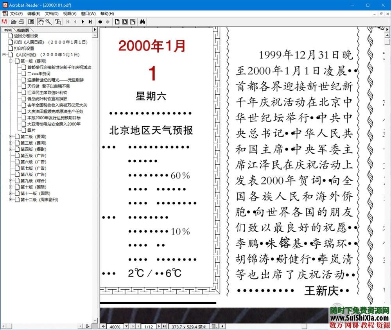
Task: Open the 视图(V) menu
Action: click(69, 13)
